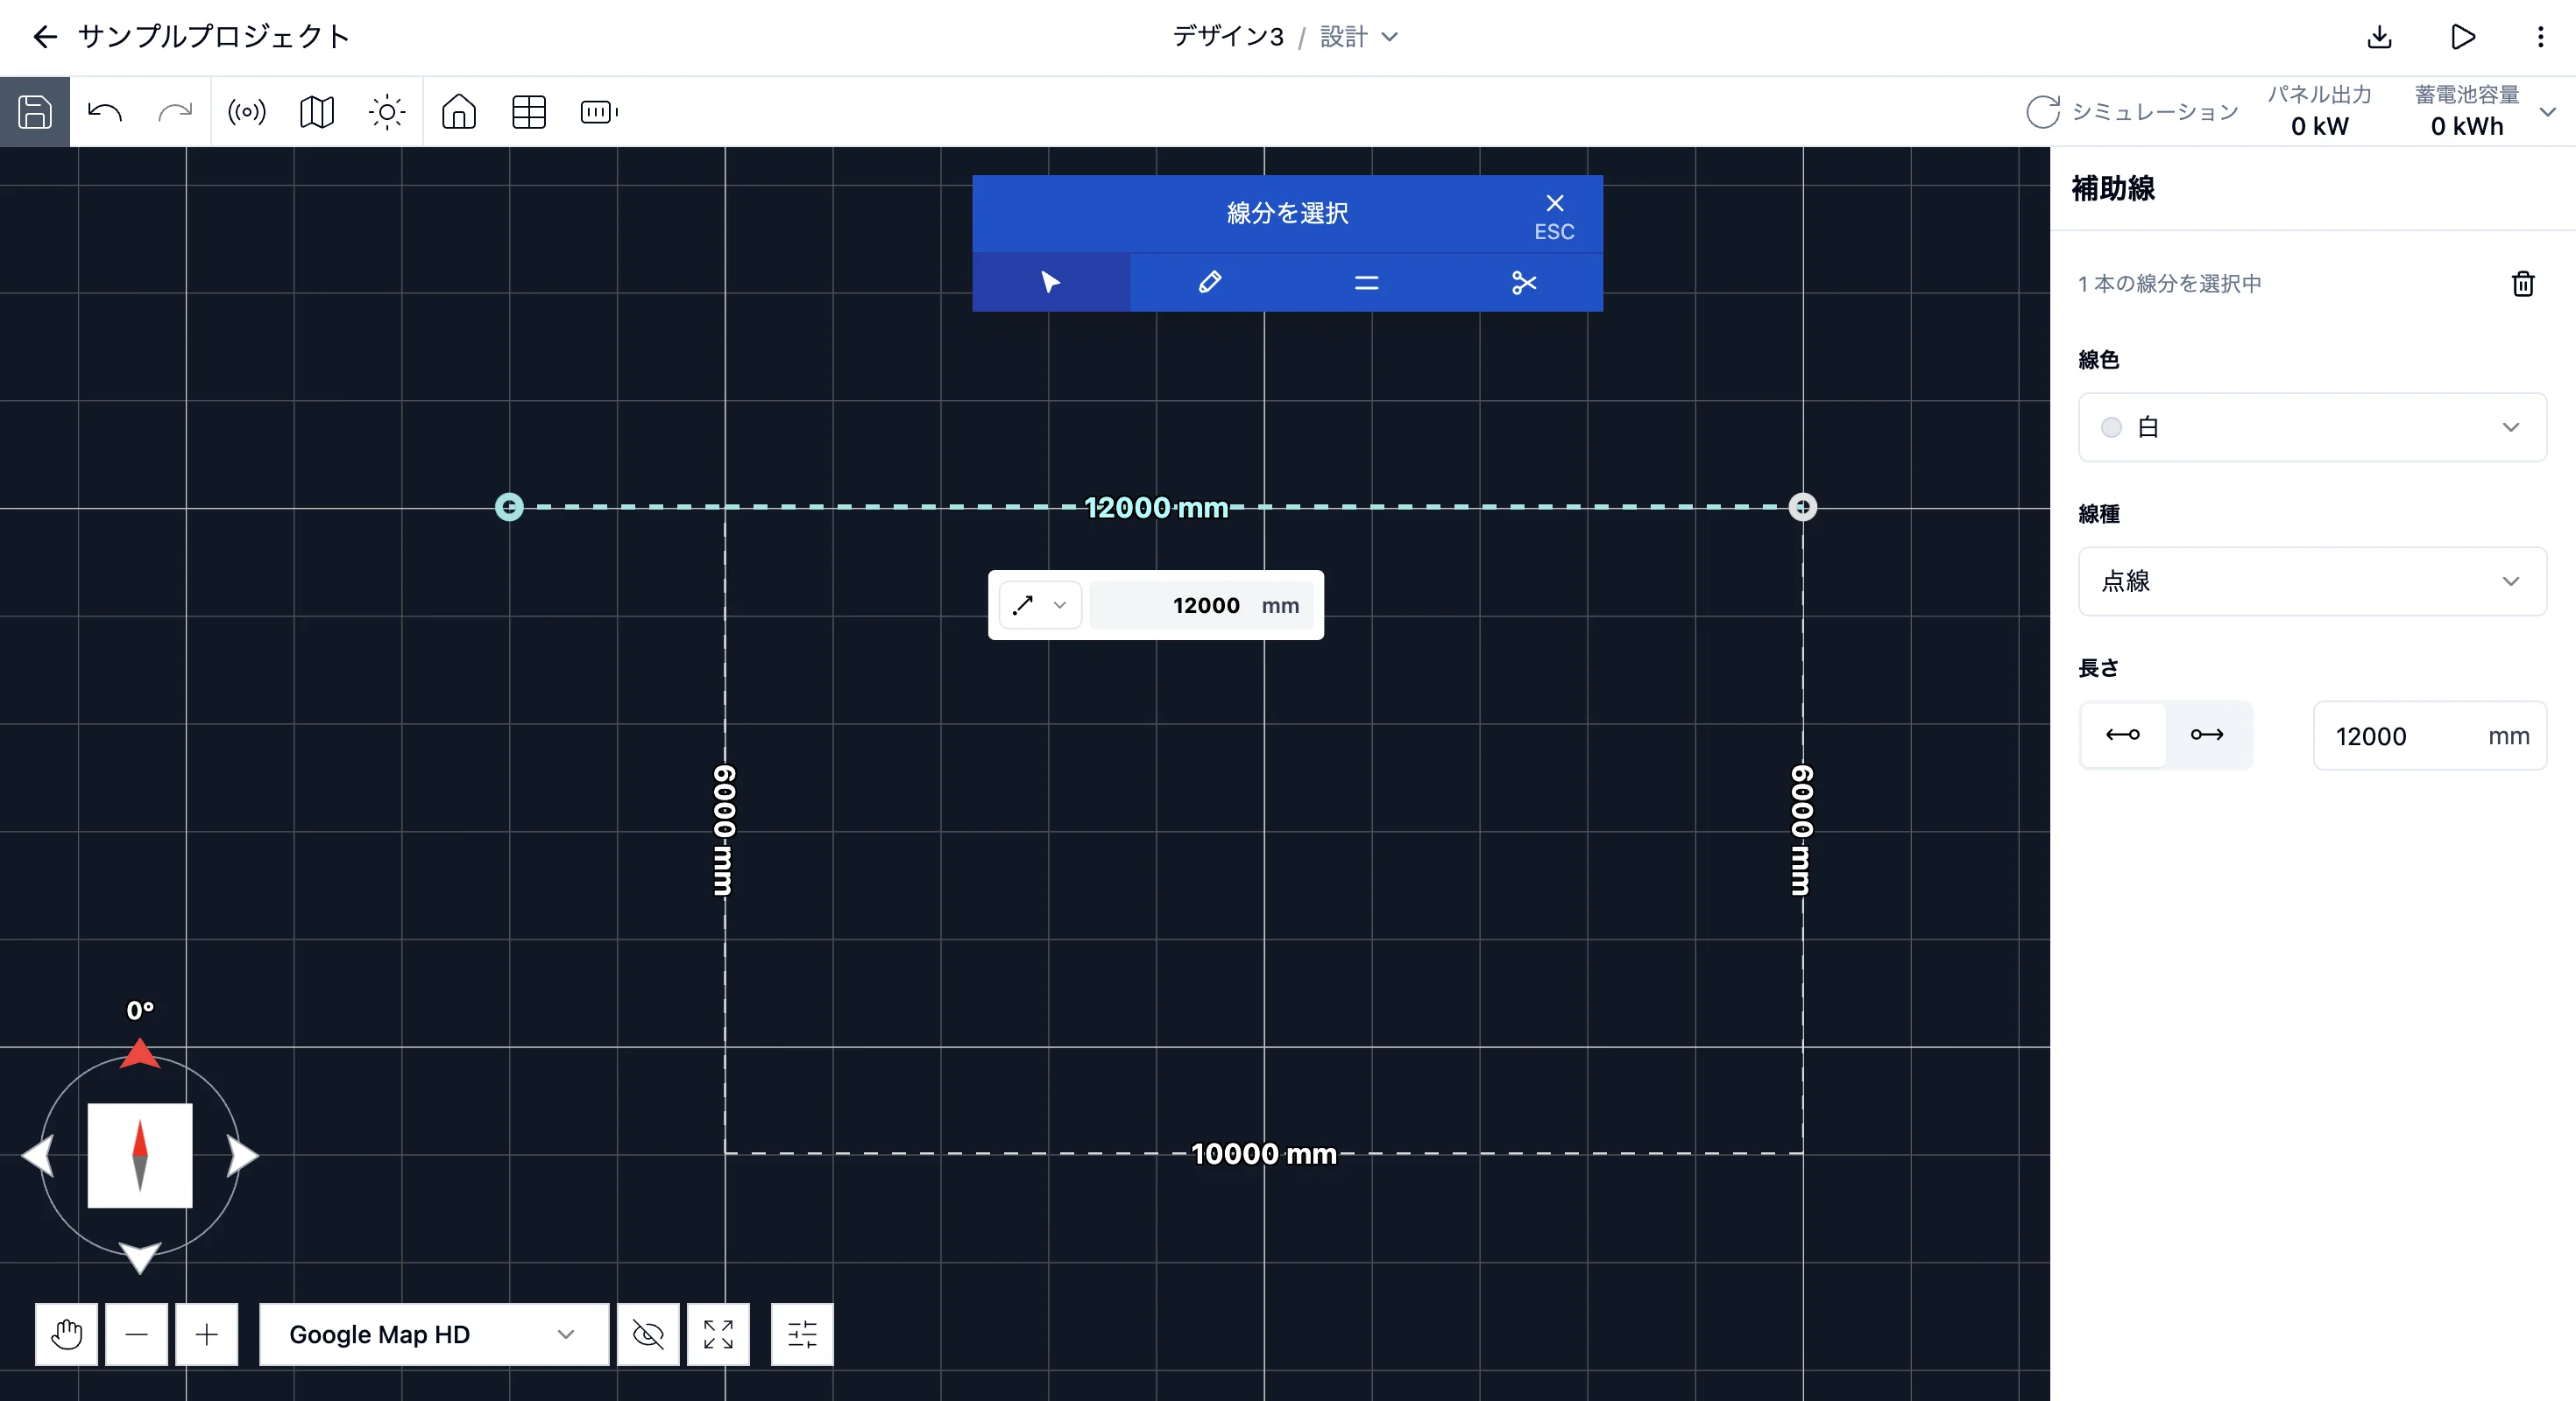
Task: Select right-anchored length direction toggle
Action: 2207,735
